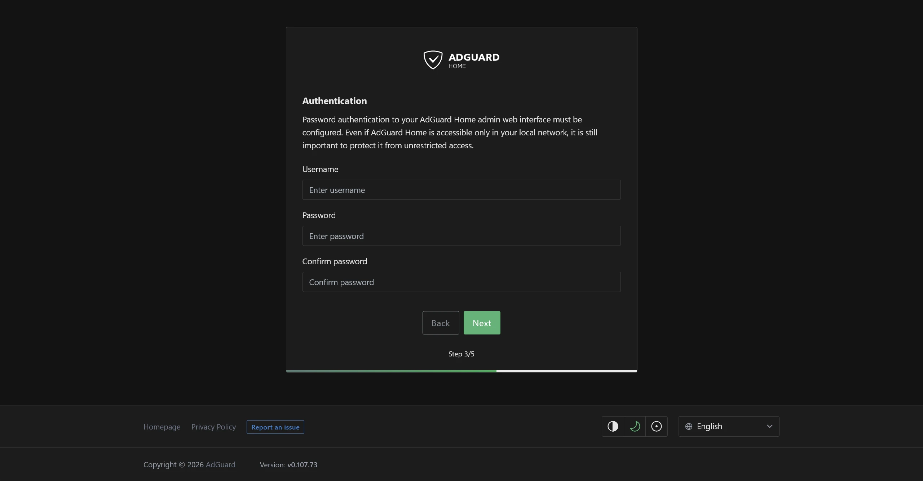Click the green moon icon in theme switcher
The width and height of the screenshot is (923, 481).
635,426
